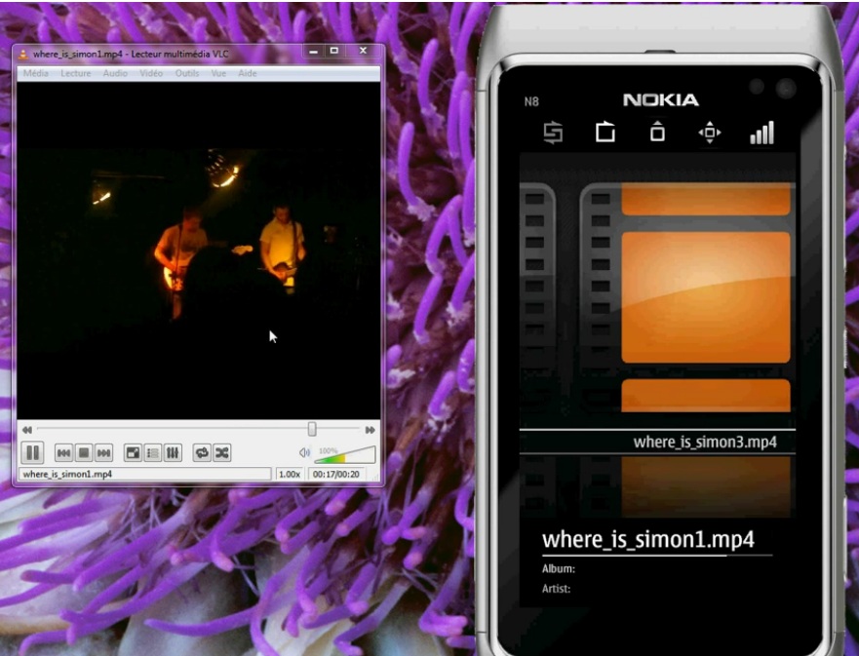Enable random playback in VLC

pyautogui.click(x=222, y=451)
